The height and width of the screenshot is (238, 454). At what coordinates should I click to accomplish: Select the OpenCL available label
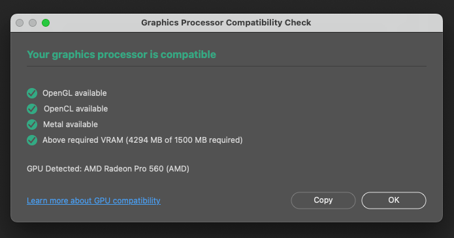76,109
